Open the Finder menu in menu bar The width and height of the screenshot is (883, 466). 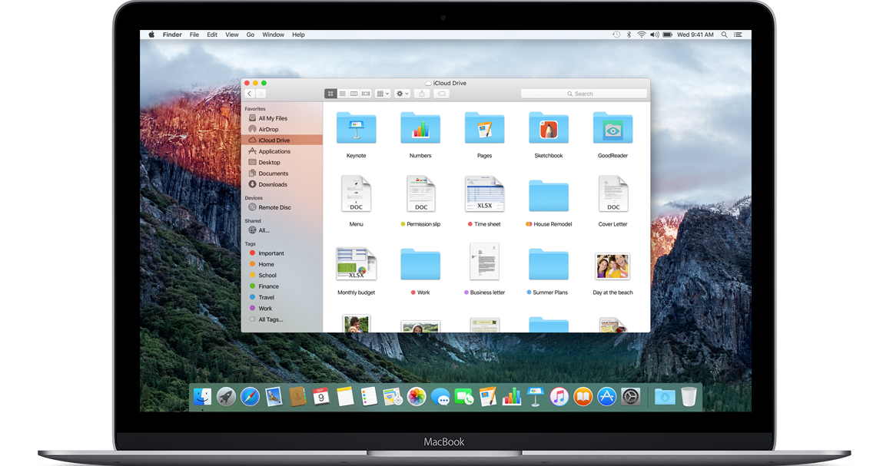click(x=172, y=35)
